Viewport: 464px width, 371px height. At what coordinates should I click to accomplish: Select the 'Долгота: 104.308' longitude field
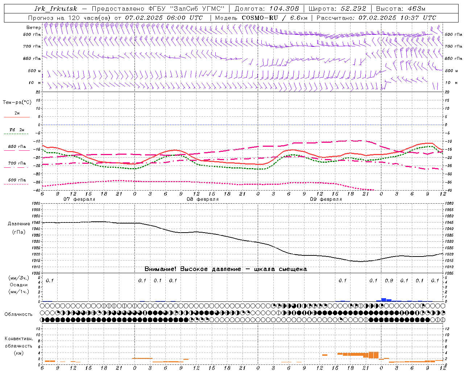click(267, 9)
